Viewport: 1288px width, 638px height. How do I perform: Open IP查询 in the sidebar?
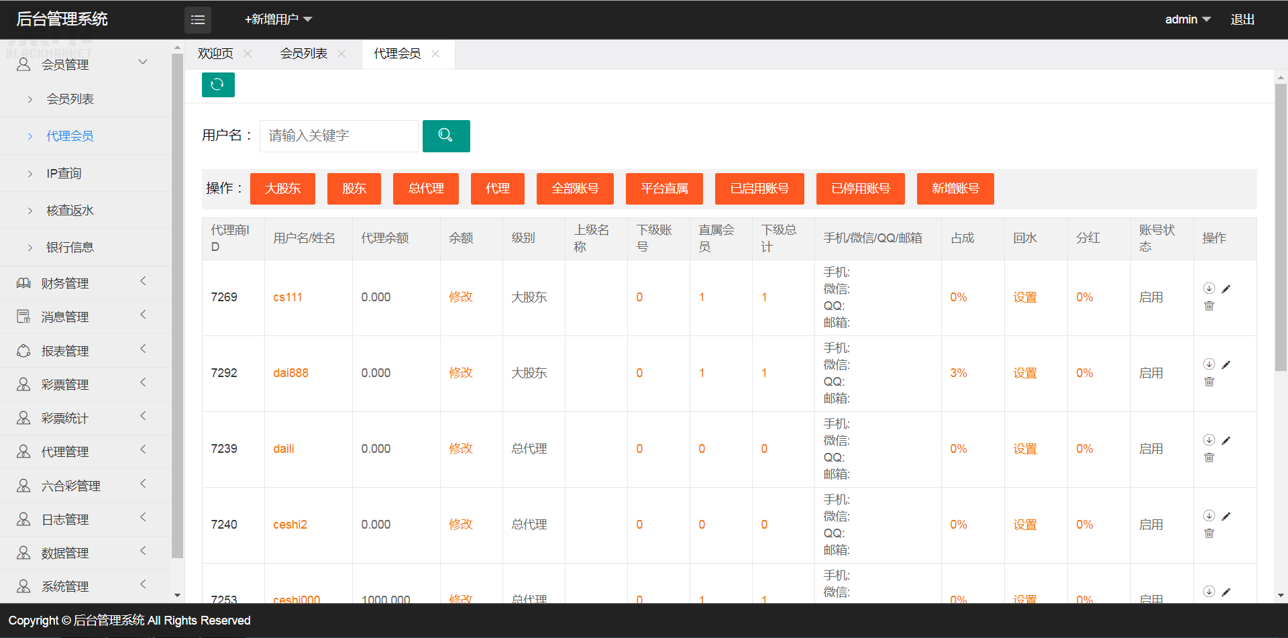(x=64, y=174)
